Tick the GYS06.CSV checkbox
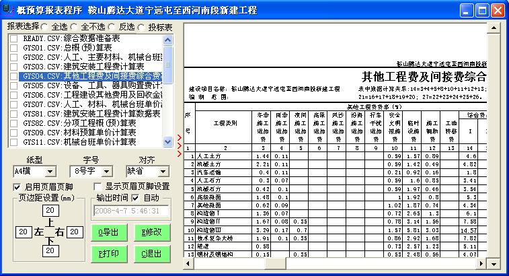The image size is (509, 276). coord(13,95)
